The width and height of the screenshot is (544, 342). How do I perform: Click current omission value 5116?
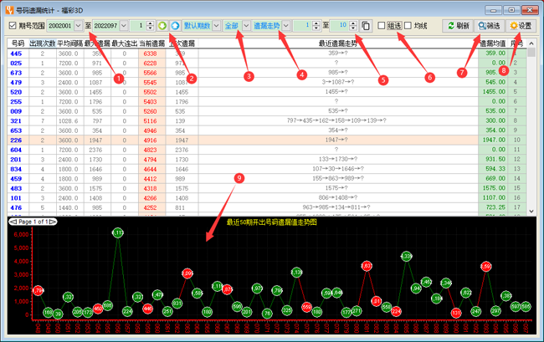click(150, 121)
